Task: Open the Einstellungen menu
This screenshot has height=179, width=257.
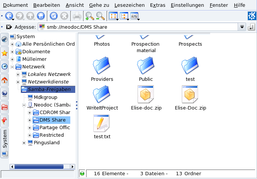Action: pyautogui.click(x=187, y=5)
